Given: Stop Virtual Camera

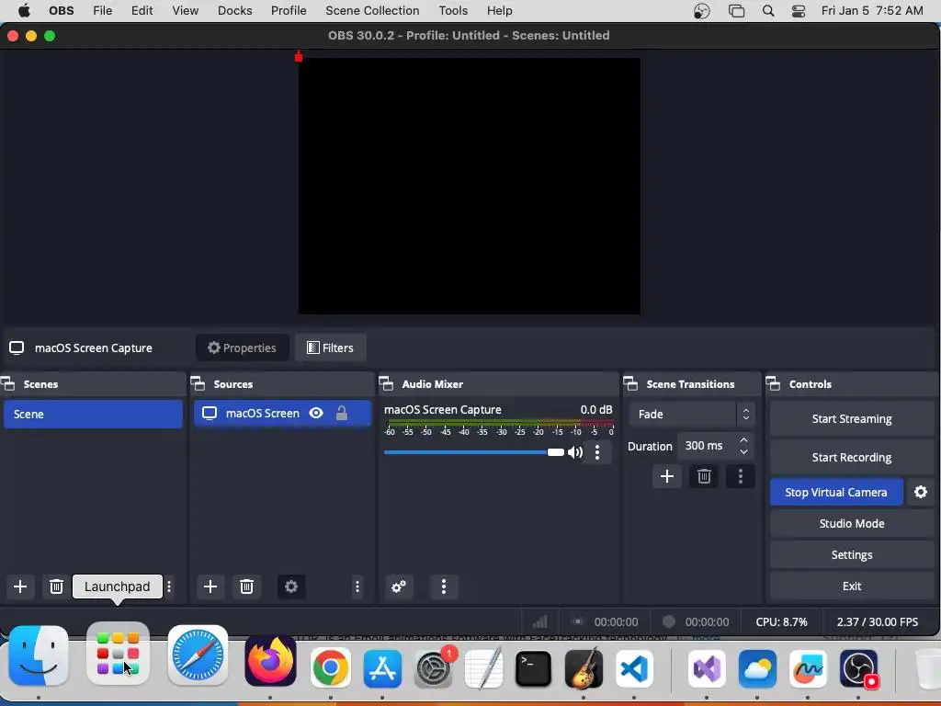Looking at the screenshot, I should [x=836, y=493].
